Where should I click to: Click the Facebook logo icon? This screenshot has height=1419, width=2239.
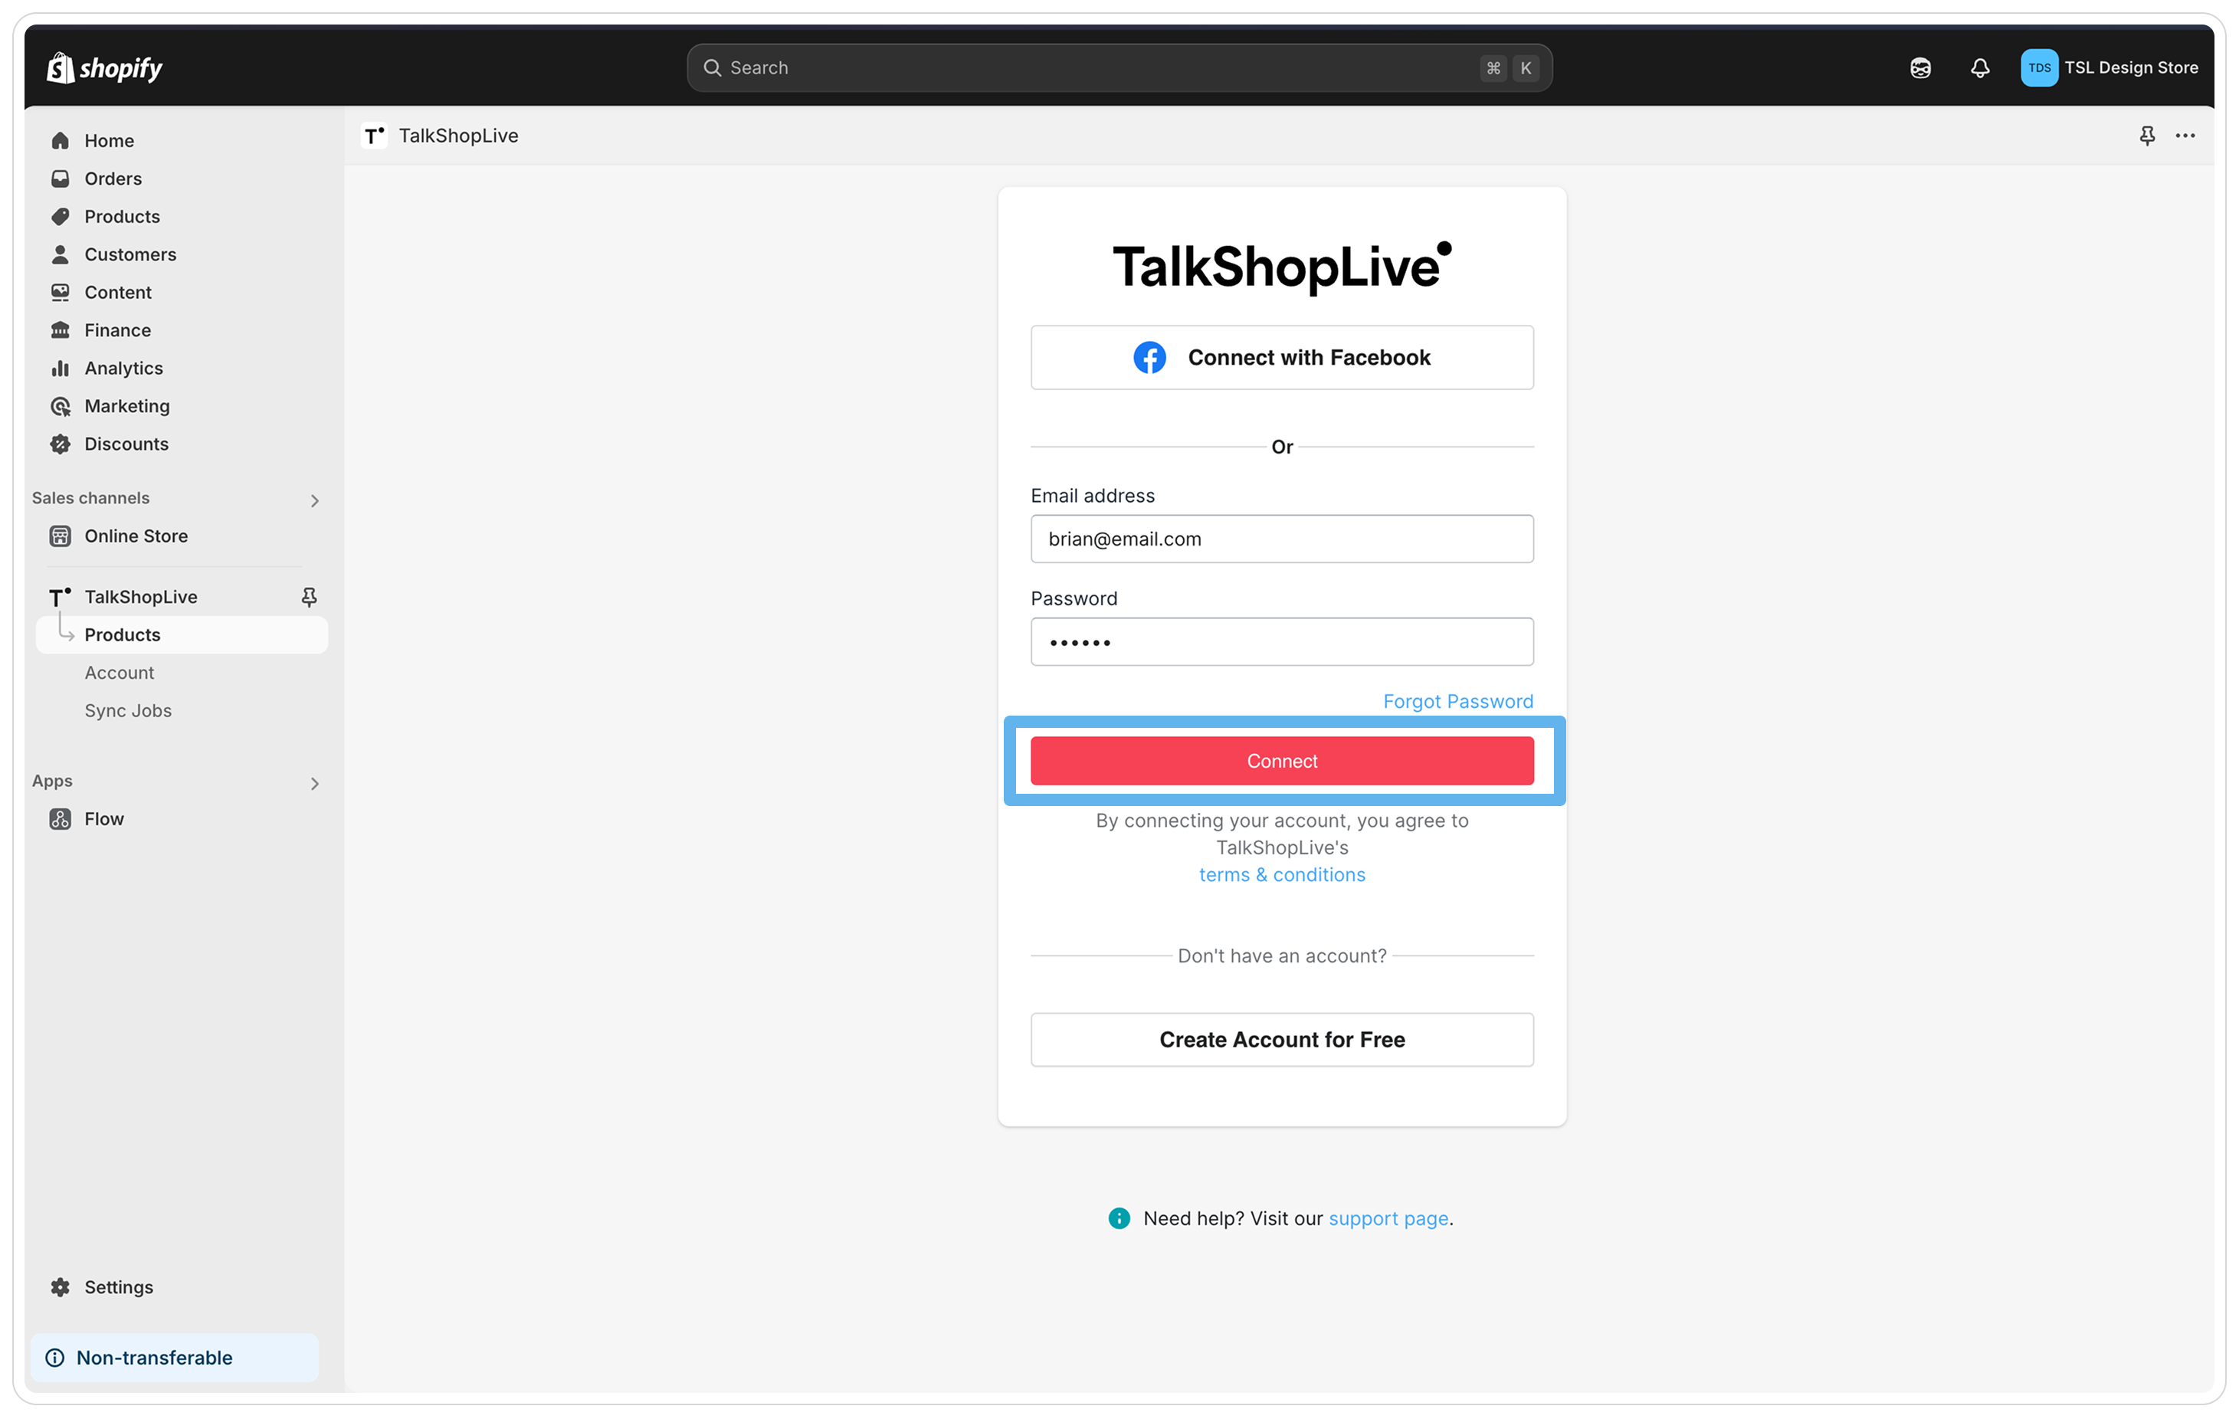click(x=1149, y=357)
